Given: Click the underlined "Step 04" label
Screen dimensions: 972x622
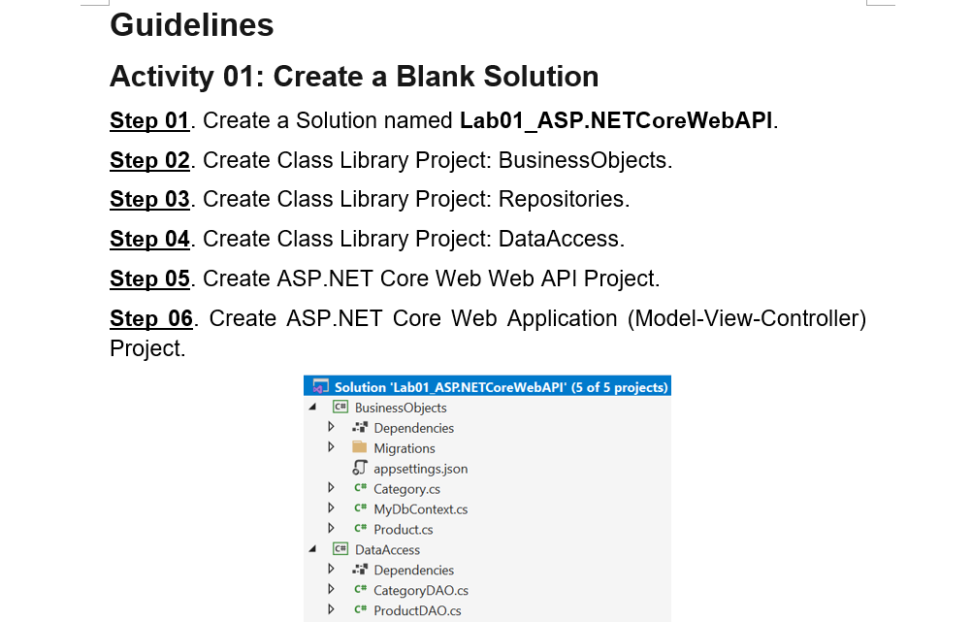Looking at the screenshot, I should (x=149, y=239).
